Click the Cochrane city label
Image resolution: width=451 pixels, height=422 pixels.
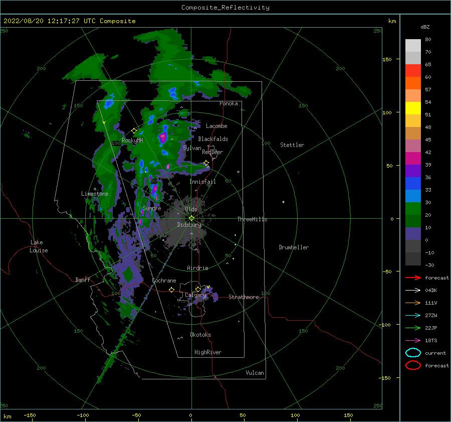click(164, 280)
